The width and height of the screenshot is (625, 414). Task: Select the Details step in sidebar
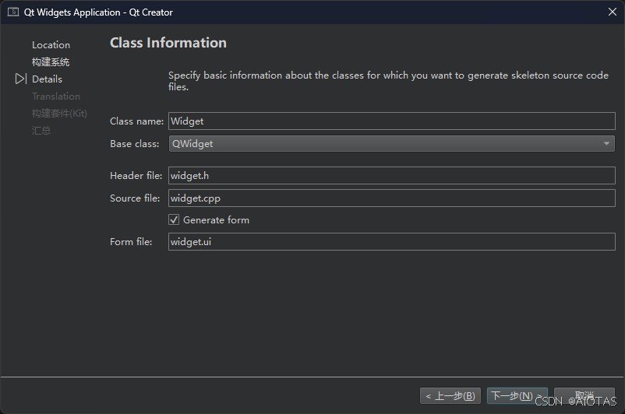click(x=47, y=79)
